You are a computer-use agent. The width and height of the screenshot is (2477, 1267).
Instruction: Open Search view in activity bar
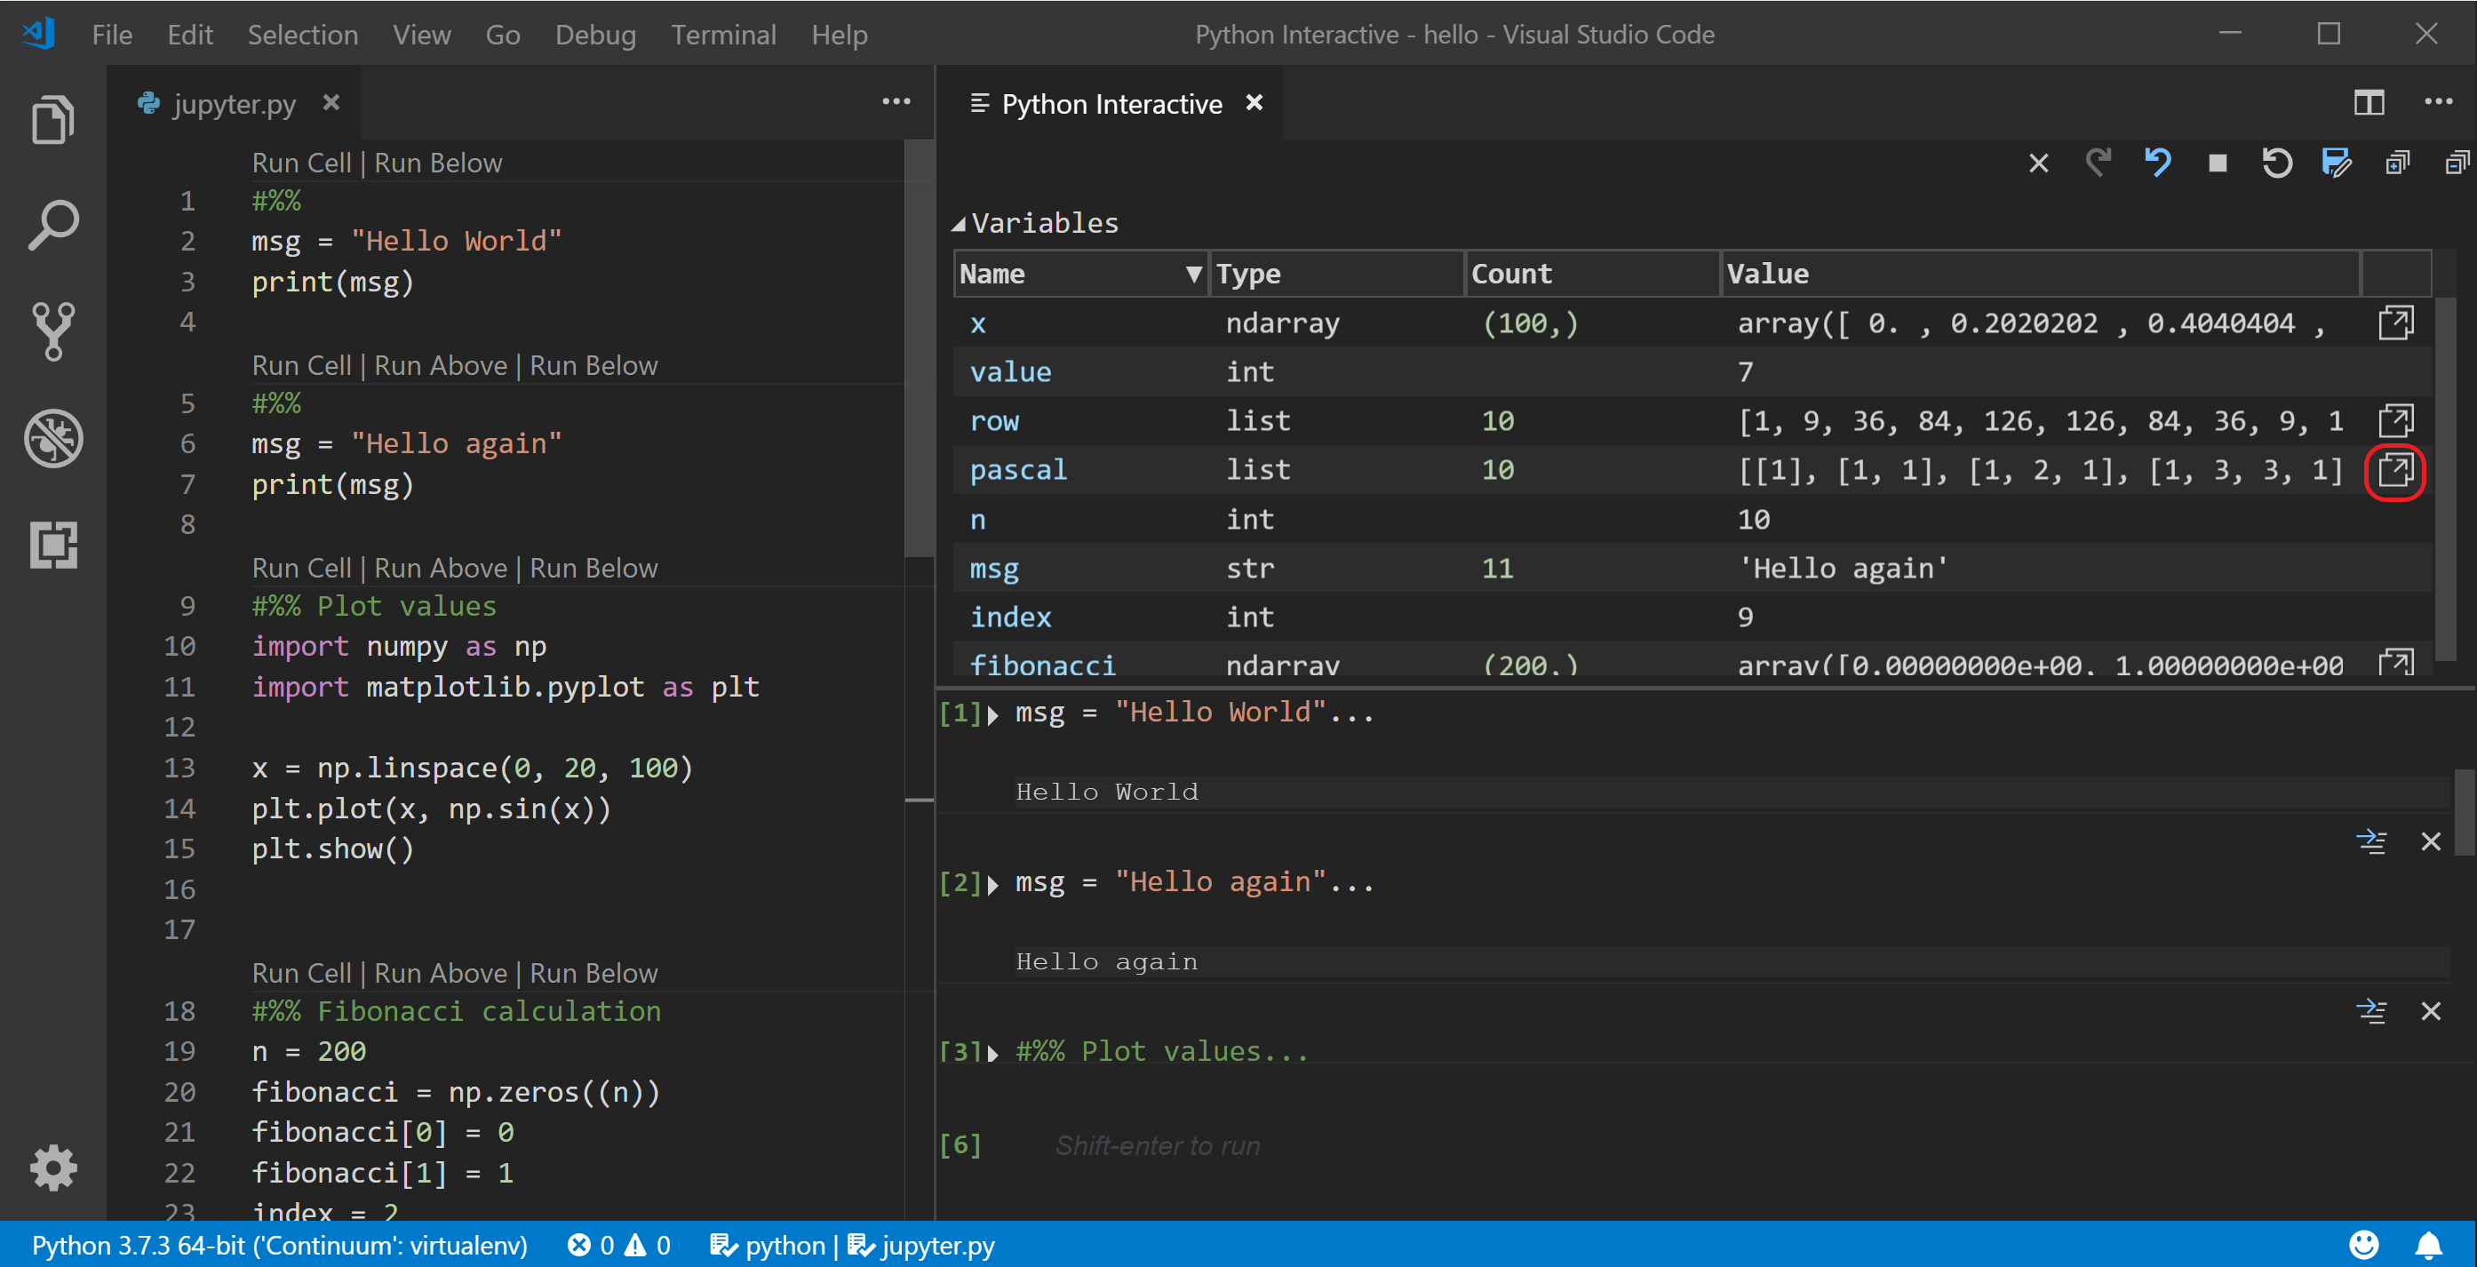pos(53,224)
